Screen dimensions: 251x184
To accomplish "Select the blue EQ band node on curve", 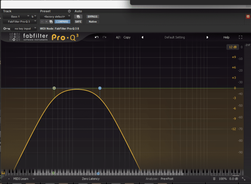I will coord(100,88).
